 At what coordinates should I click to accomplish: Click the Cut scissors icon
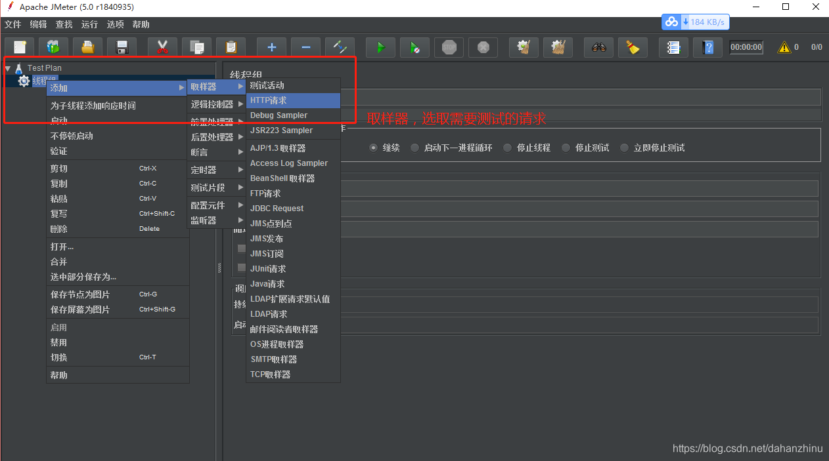click(162, 47)
